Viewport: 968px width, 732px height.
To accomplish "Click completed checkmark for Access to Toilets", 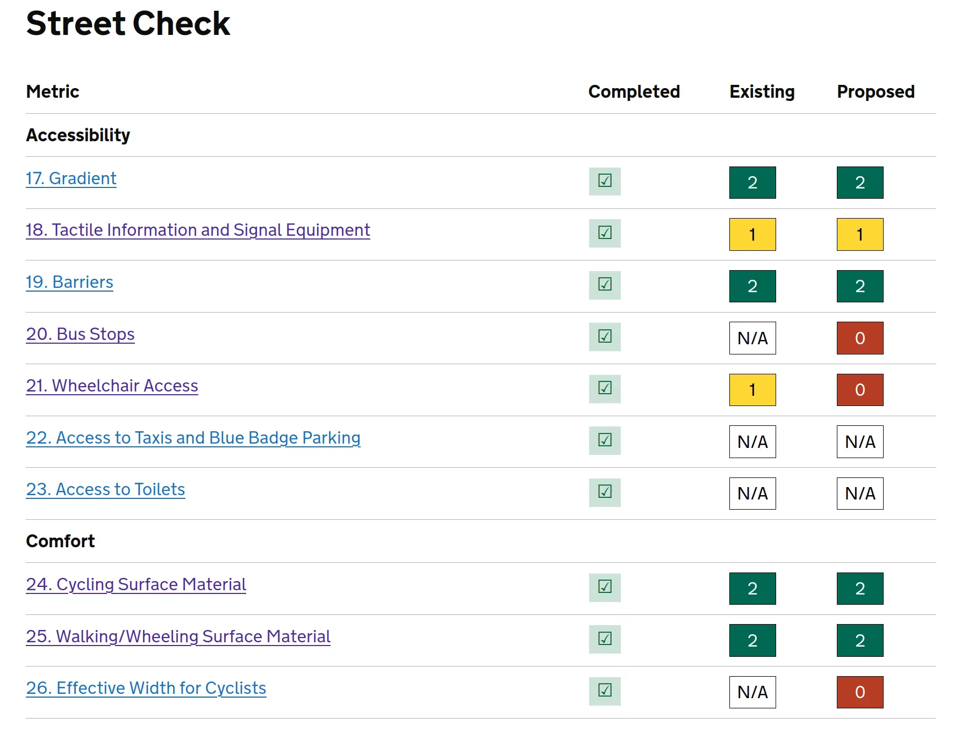I will click(605, 492).
